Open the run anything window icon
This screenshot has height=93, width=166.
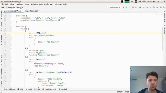point(161,7)
